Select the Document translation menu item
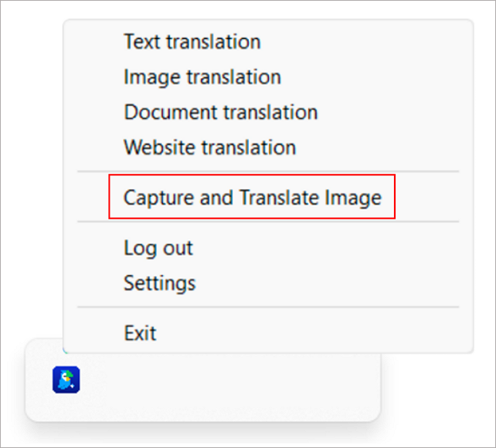 220,112
